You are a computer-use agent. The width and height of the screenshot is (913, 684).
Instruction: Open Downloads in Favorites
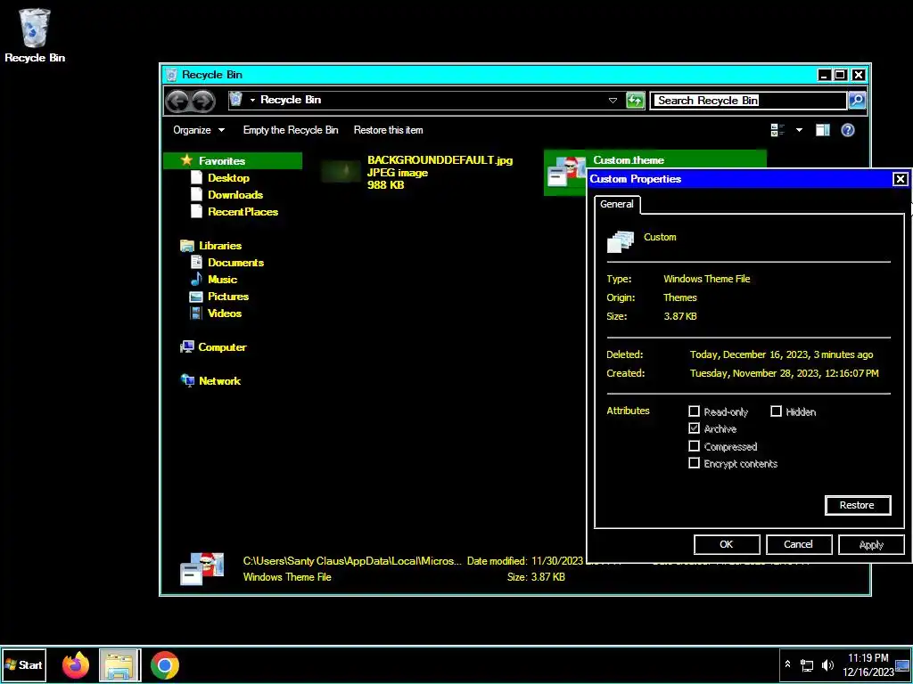point(235,195)
